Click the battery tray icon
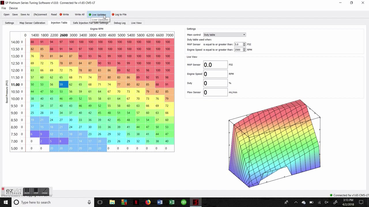 tap(311, 202)
